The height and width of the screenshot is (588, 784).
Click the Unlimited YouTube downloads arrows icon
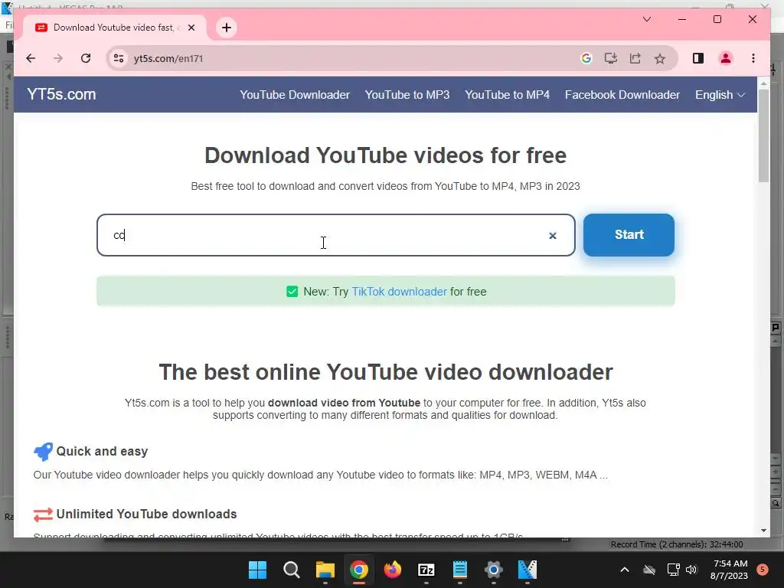click(43, 514)
